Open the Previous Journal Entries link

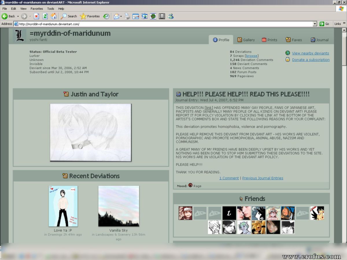point(263,178)
